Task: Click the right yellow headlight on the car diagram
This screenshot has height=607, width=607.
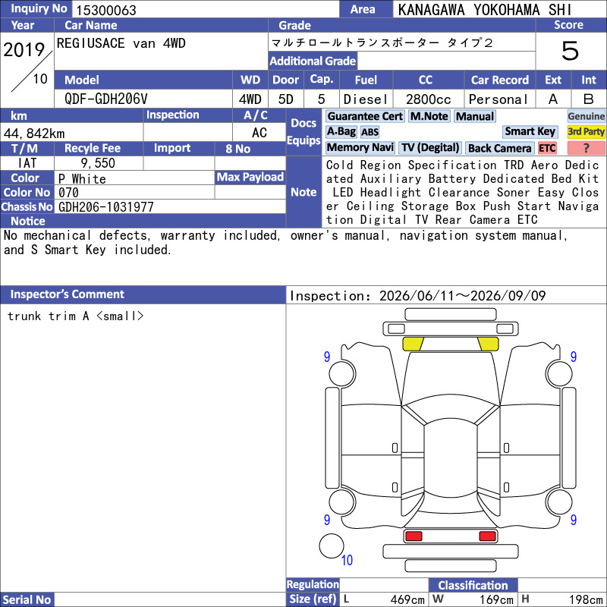Action: coord(488,344)
